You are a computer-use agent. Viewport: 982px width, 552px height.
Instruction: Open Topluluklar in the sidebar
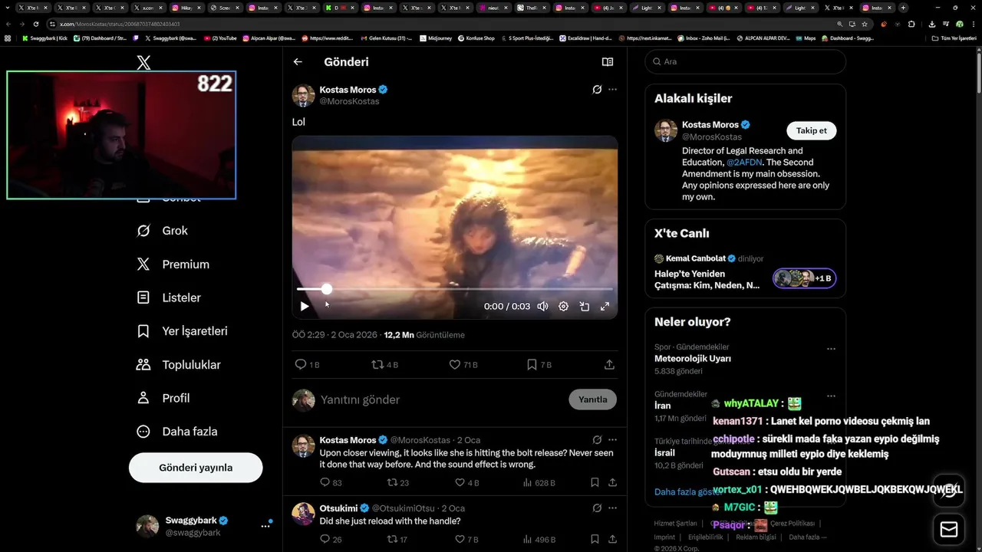(178, 365)
